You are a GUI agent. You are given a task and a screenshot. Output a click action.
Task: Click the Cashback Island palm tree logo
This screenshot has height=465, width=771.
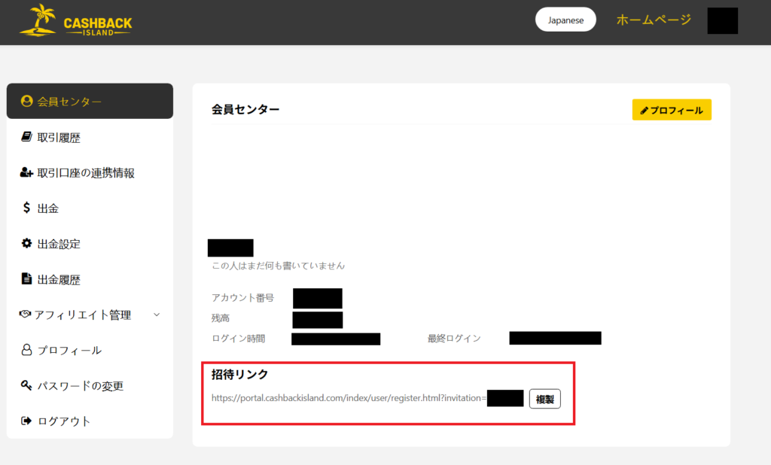coord(39,21)
